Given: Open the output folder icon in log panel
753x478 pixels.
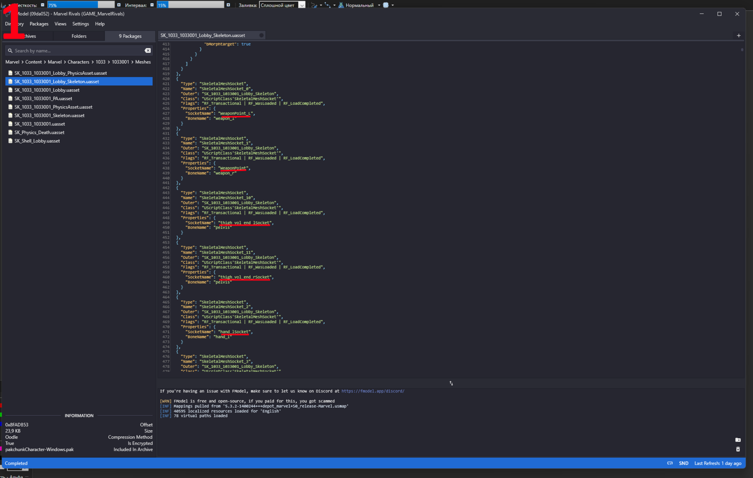Looking at the screenshot, I should tap(738, 440).
